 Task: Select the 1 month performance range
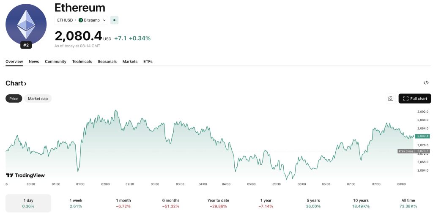click(123, 203)
